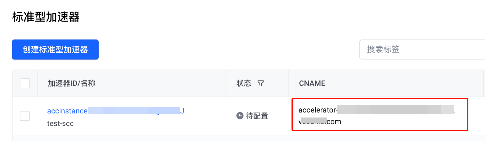Check the box for the test-scc row
This screenshot has height=141, width=485.
[x=25, y=116]
